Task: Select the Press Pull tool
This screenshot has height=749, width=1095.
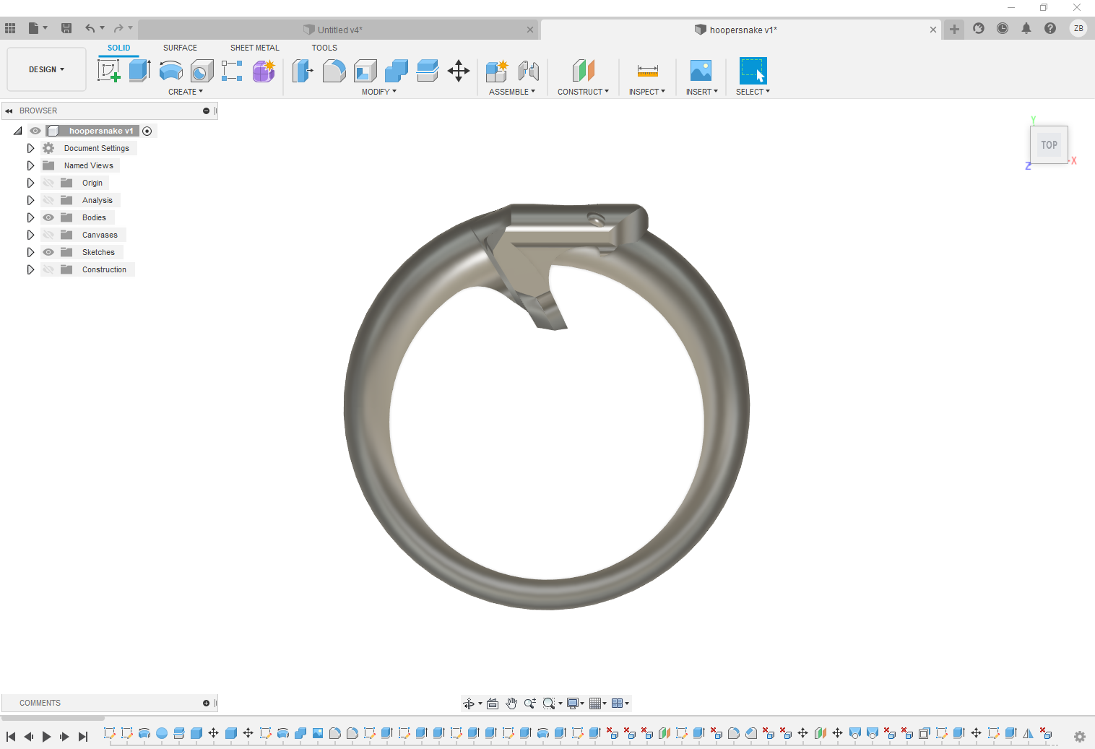Action: pyautogui.click(x=302, y=70)
